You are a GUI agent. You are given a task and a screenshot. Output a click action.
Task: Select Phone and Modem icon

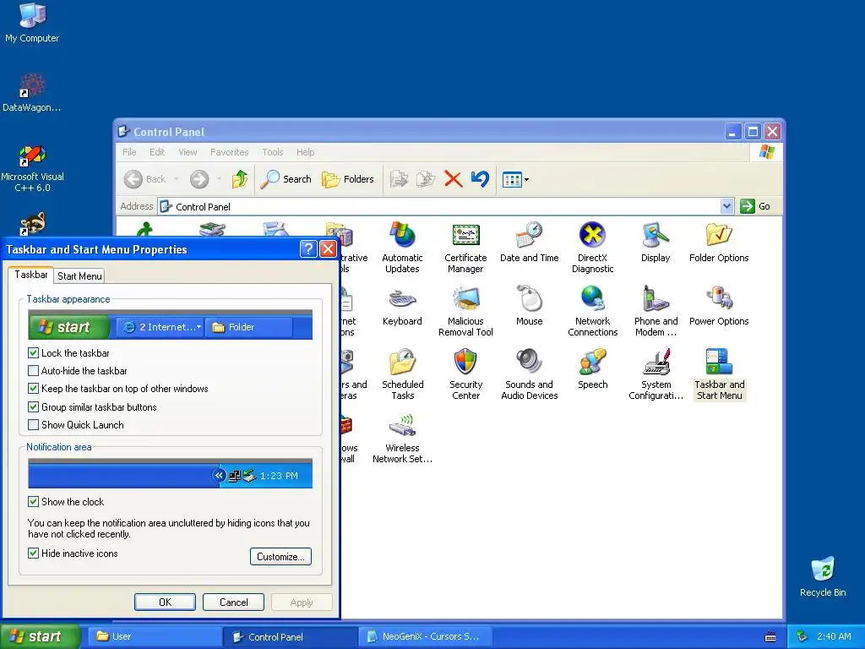click(x=656, y=311)
